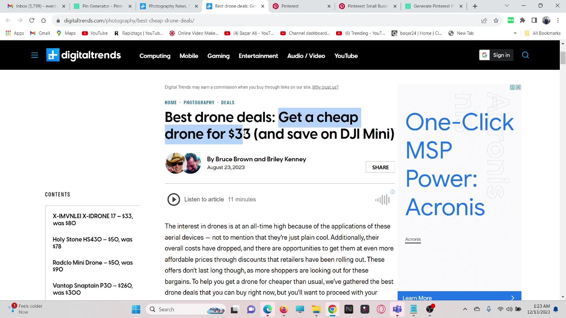The height and width of the screenshot is (318, 566).
Task: Jump to Holy Stone HS430 contents entry
Action: [92, 243]
